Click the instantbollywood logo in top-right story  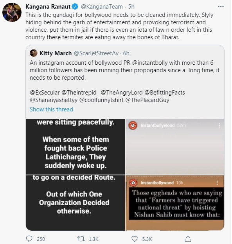coord(133,125)
